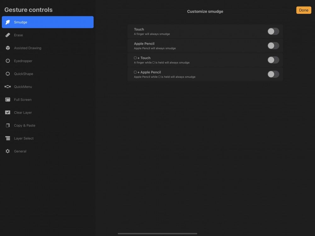Viewport: 315px width, 236px height.
Task: Enable Touch always smudge toggle
Action: [x=273, y=31]
